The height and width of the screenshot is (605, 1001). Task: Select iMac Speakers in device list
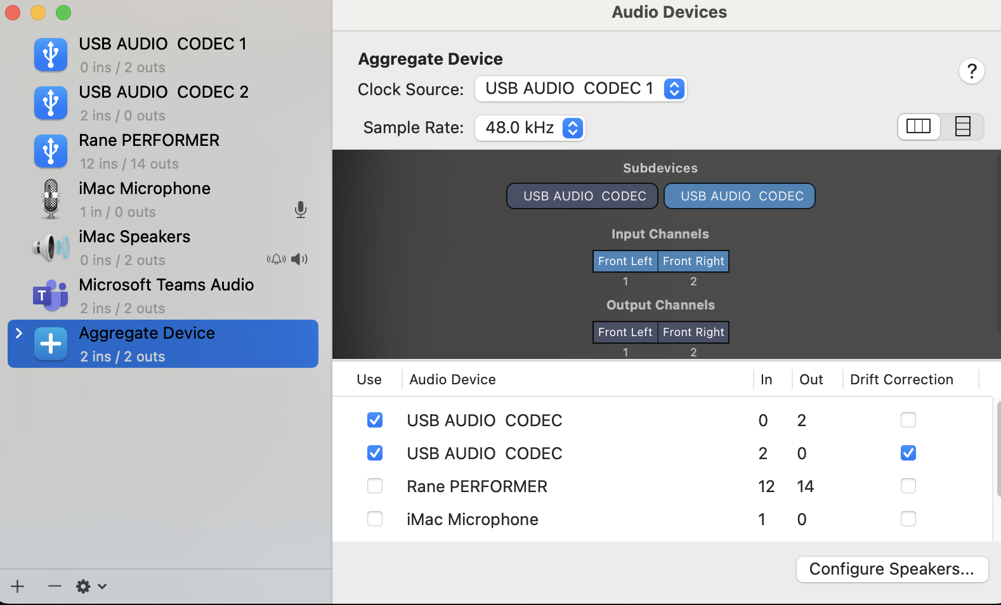click(163, 247)
